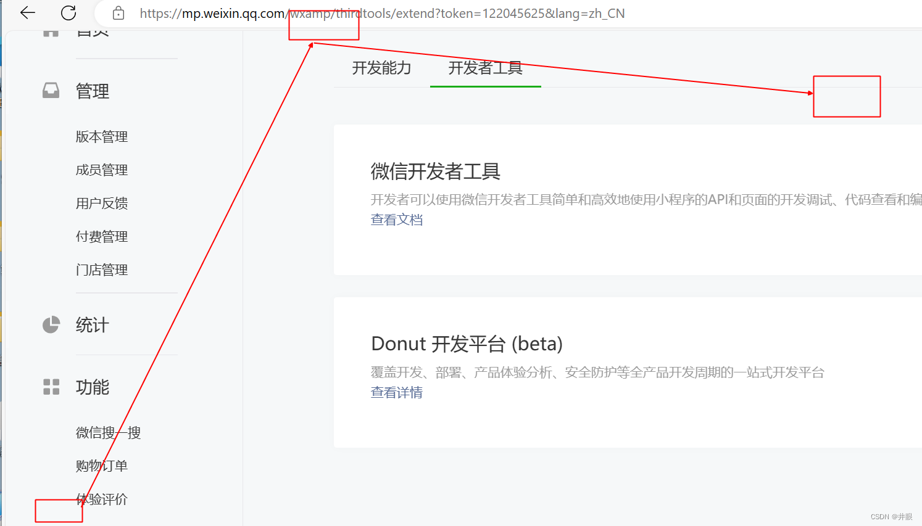Open 查看文档 under 微信开发者工具
This screenshot has height=526, width=922.
(397, 220)
